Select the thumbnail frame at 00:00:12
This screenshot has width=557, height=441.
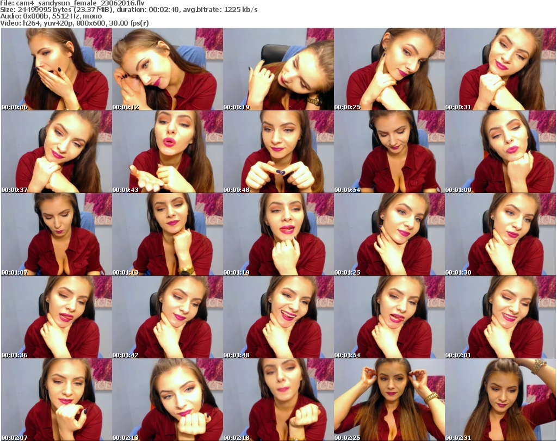coord(168,69)
